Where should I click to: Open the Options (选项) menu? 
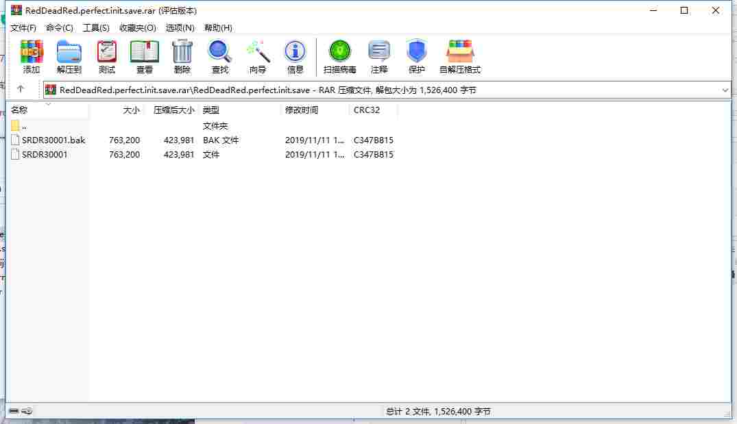tap(180, 27)
